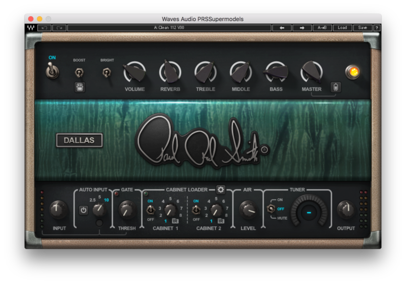Screen dimensions: 406x284
Task: Click the OUTPUT level knob
Action: pos(346,210)
